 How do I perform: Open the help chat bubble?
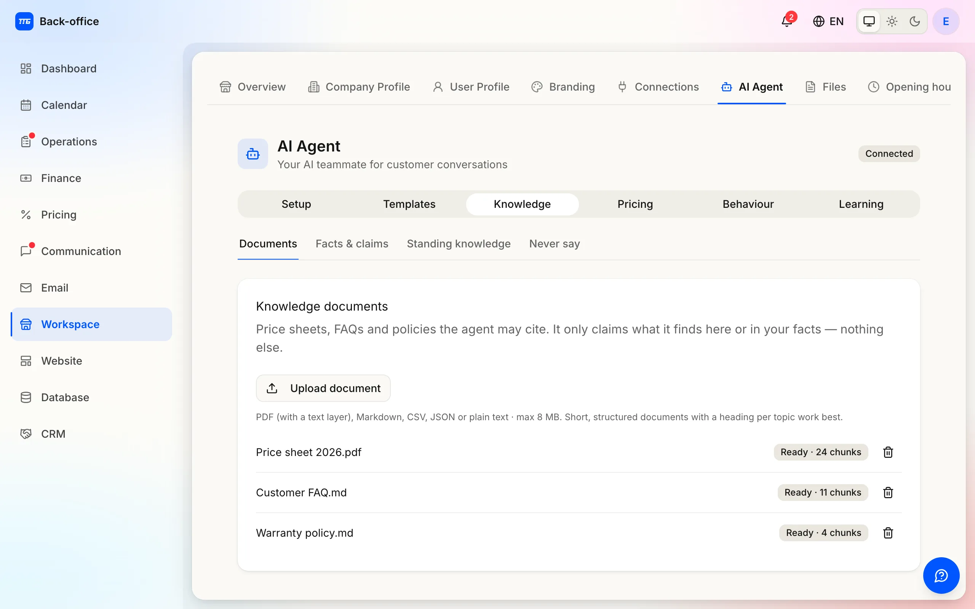(x=941, y=575)
